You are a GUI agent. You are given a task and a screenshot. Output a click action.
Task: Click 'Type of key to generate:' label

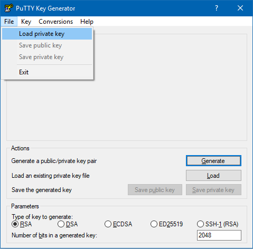(x=42, y=217)
